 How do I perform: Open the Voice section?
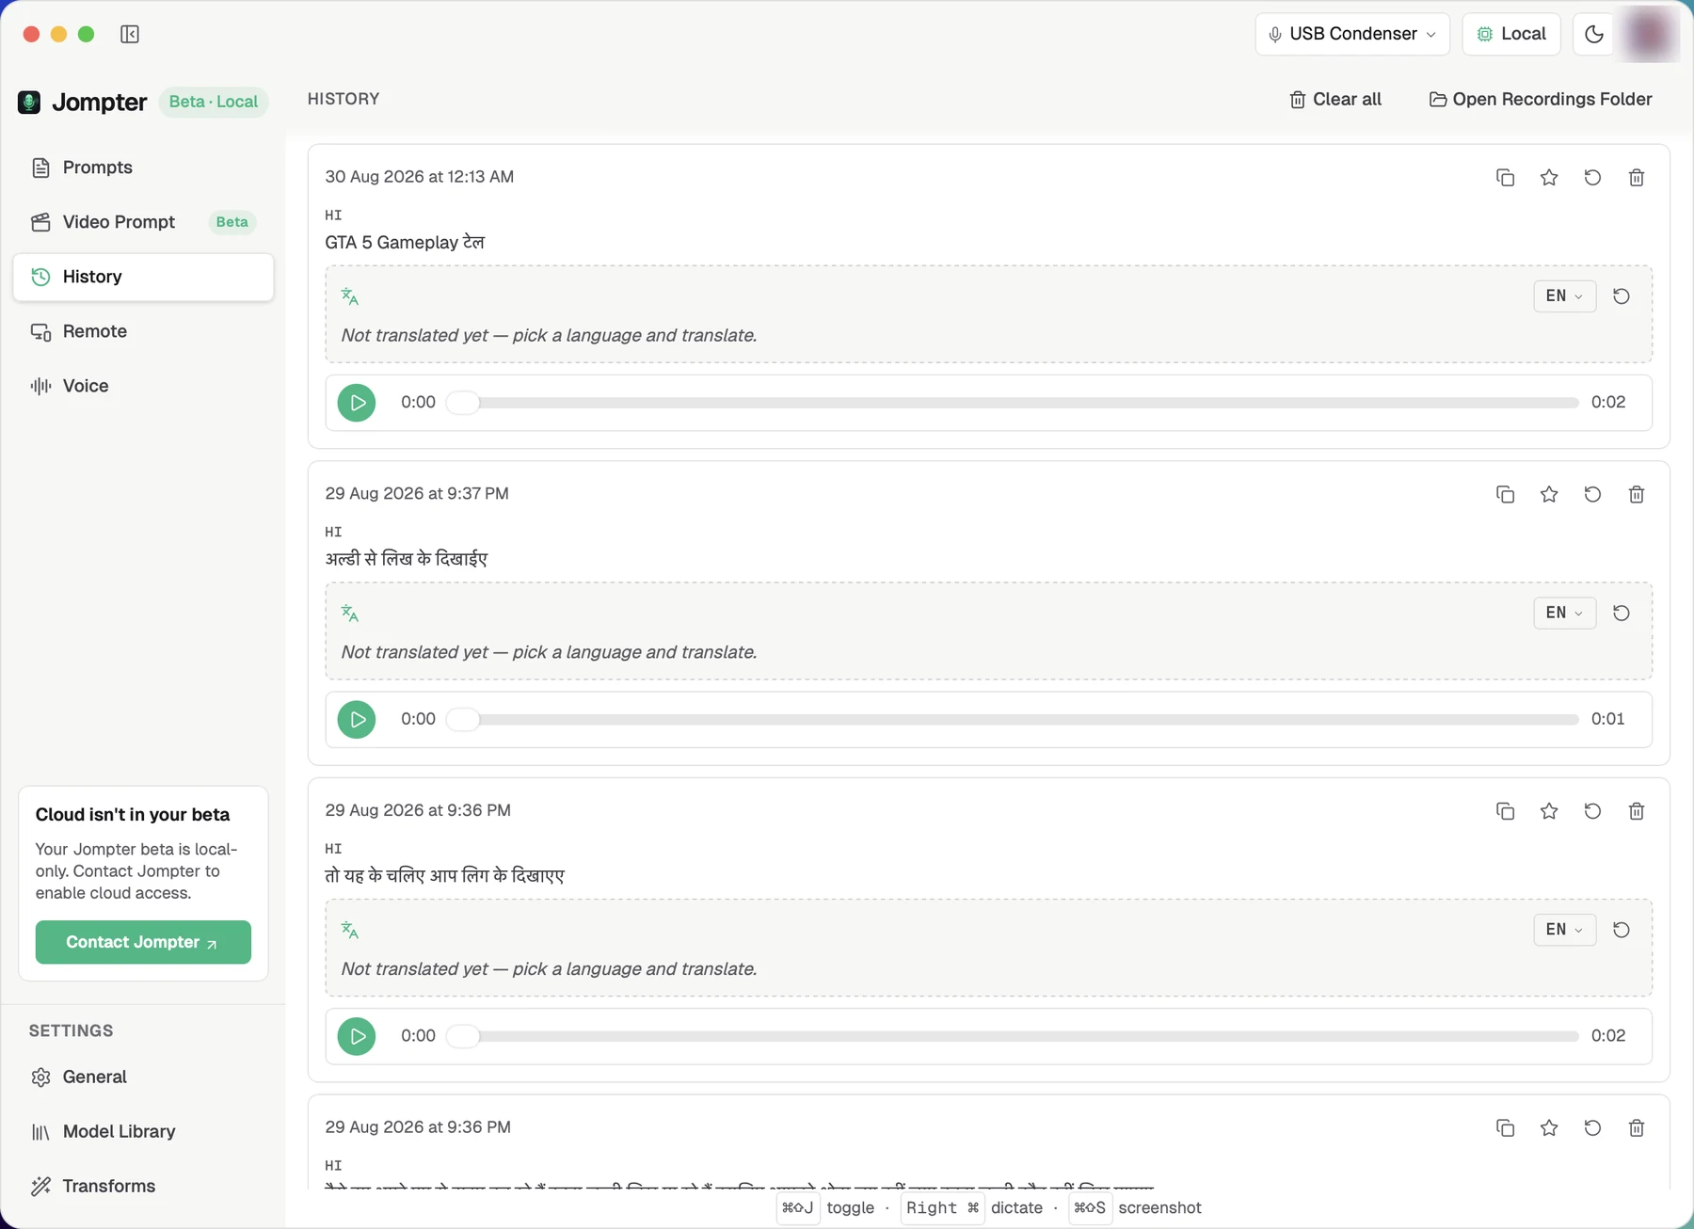pyautogui.click(x=144, y=386)
